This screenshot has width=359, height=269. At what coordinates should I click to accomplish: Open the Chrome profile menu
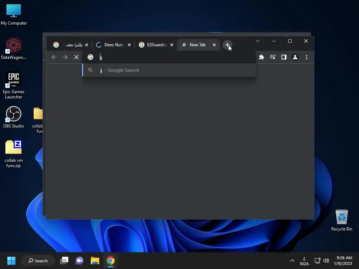click(x=295, y=57)
